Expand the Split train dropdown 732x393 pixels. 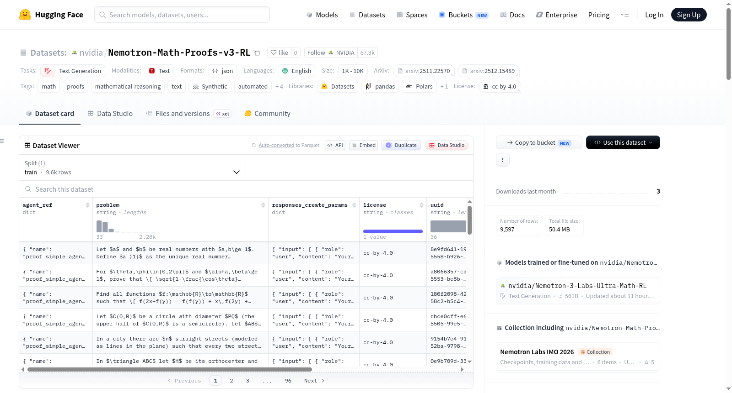[x=132, y=168]
